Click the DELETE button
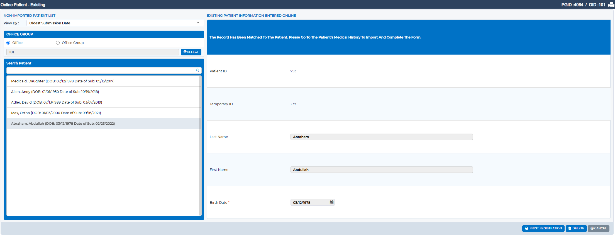This screenshot has width=615, height=238. click(x=576, y=228)
